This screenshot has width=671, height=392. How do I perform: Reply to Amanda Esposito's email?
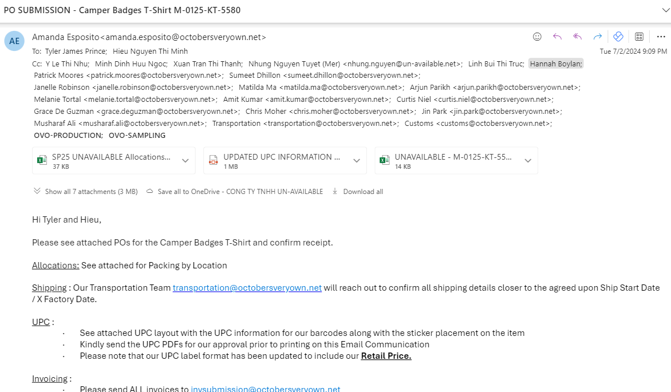pos(557,37)
